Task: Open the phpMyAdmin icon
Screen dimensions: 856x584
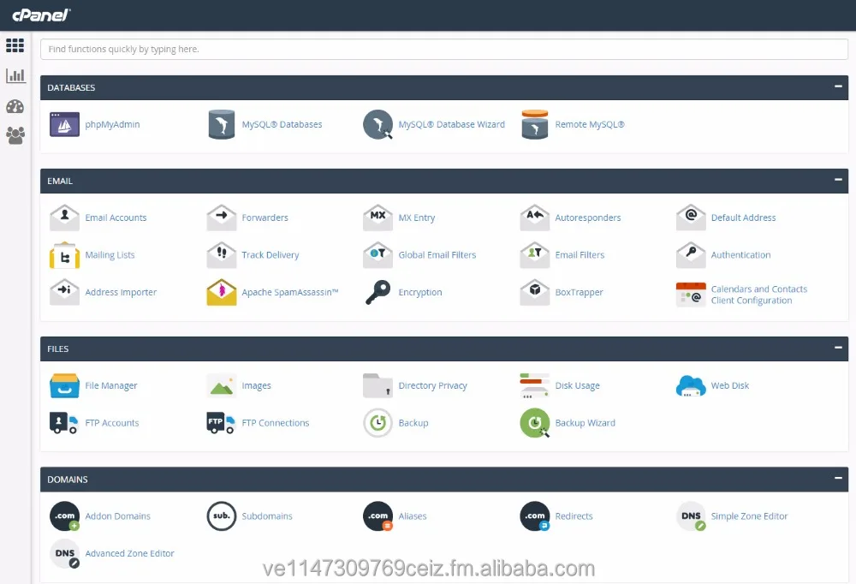Action: [x=64, y=124]
